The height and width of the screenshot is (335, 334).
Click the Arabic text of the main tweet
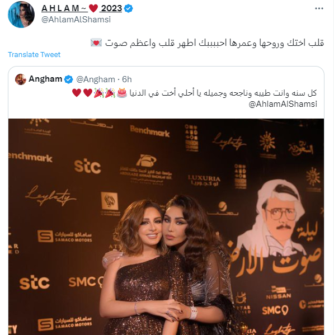click(x=214, y=43)
